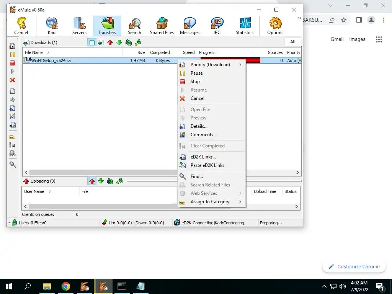Expand Priority (Download) submenu
The image size is (392, 294).
coord(211,64)
